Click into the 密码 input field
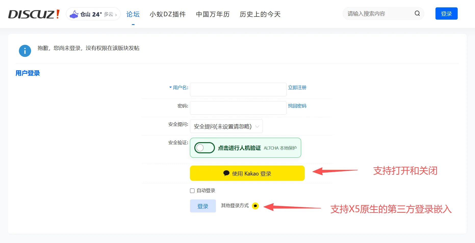This screenshot has height=243, width=475. (x=238, y=108)
